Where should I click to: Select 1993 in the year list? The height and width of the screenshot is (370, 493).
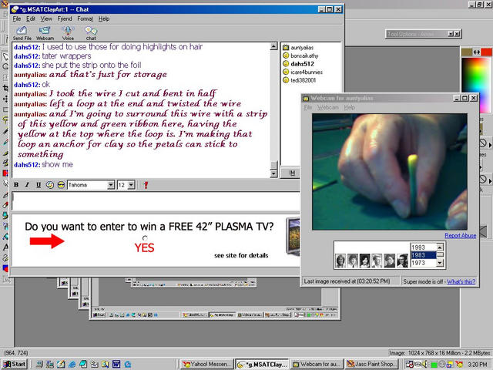pyautogui.click(x=423, y=247)
